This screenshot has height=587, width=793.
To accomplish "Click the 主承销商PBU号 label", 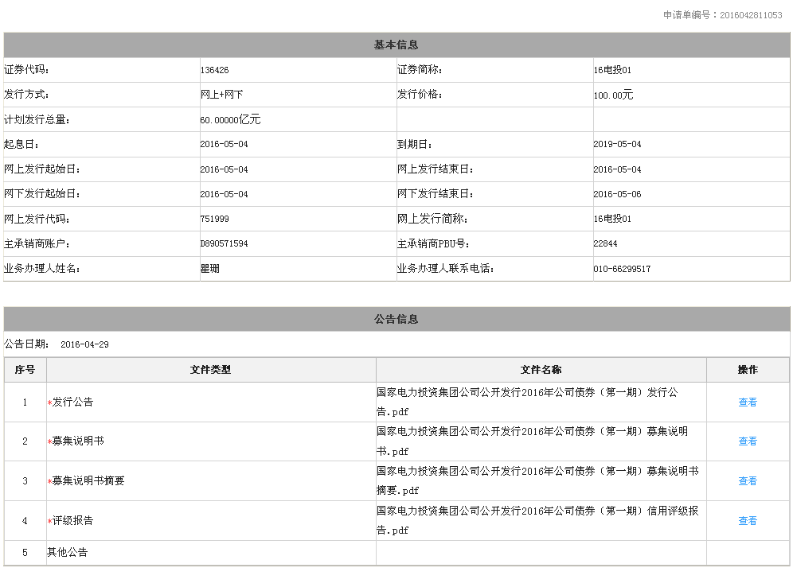I will 433,244.
